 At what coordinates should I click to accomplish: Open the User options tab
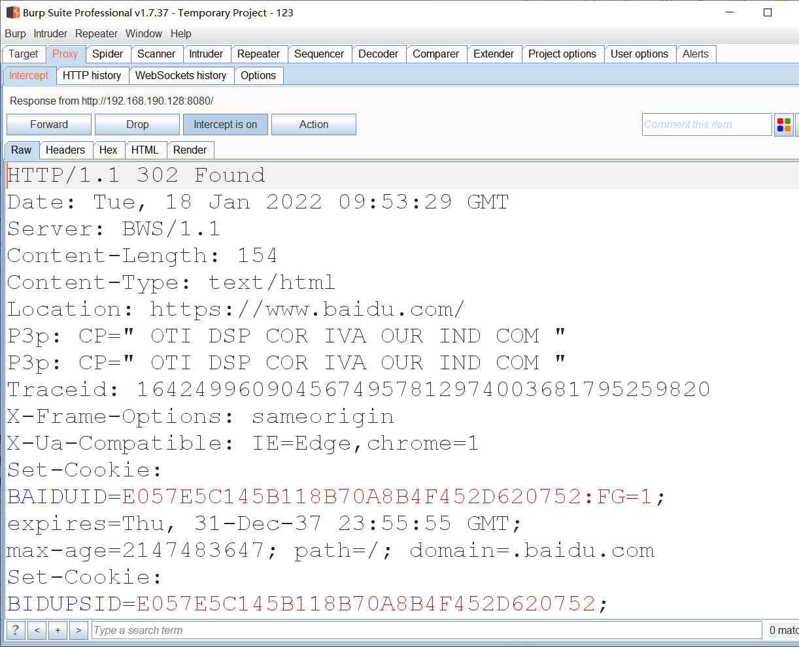click(x=639, y=54)
